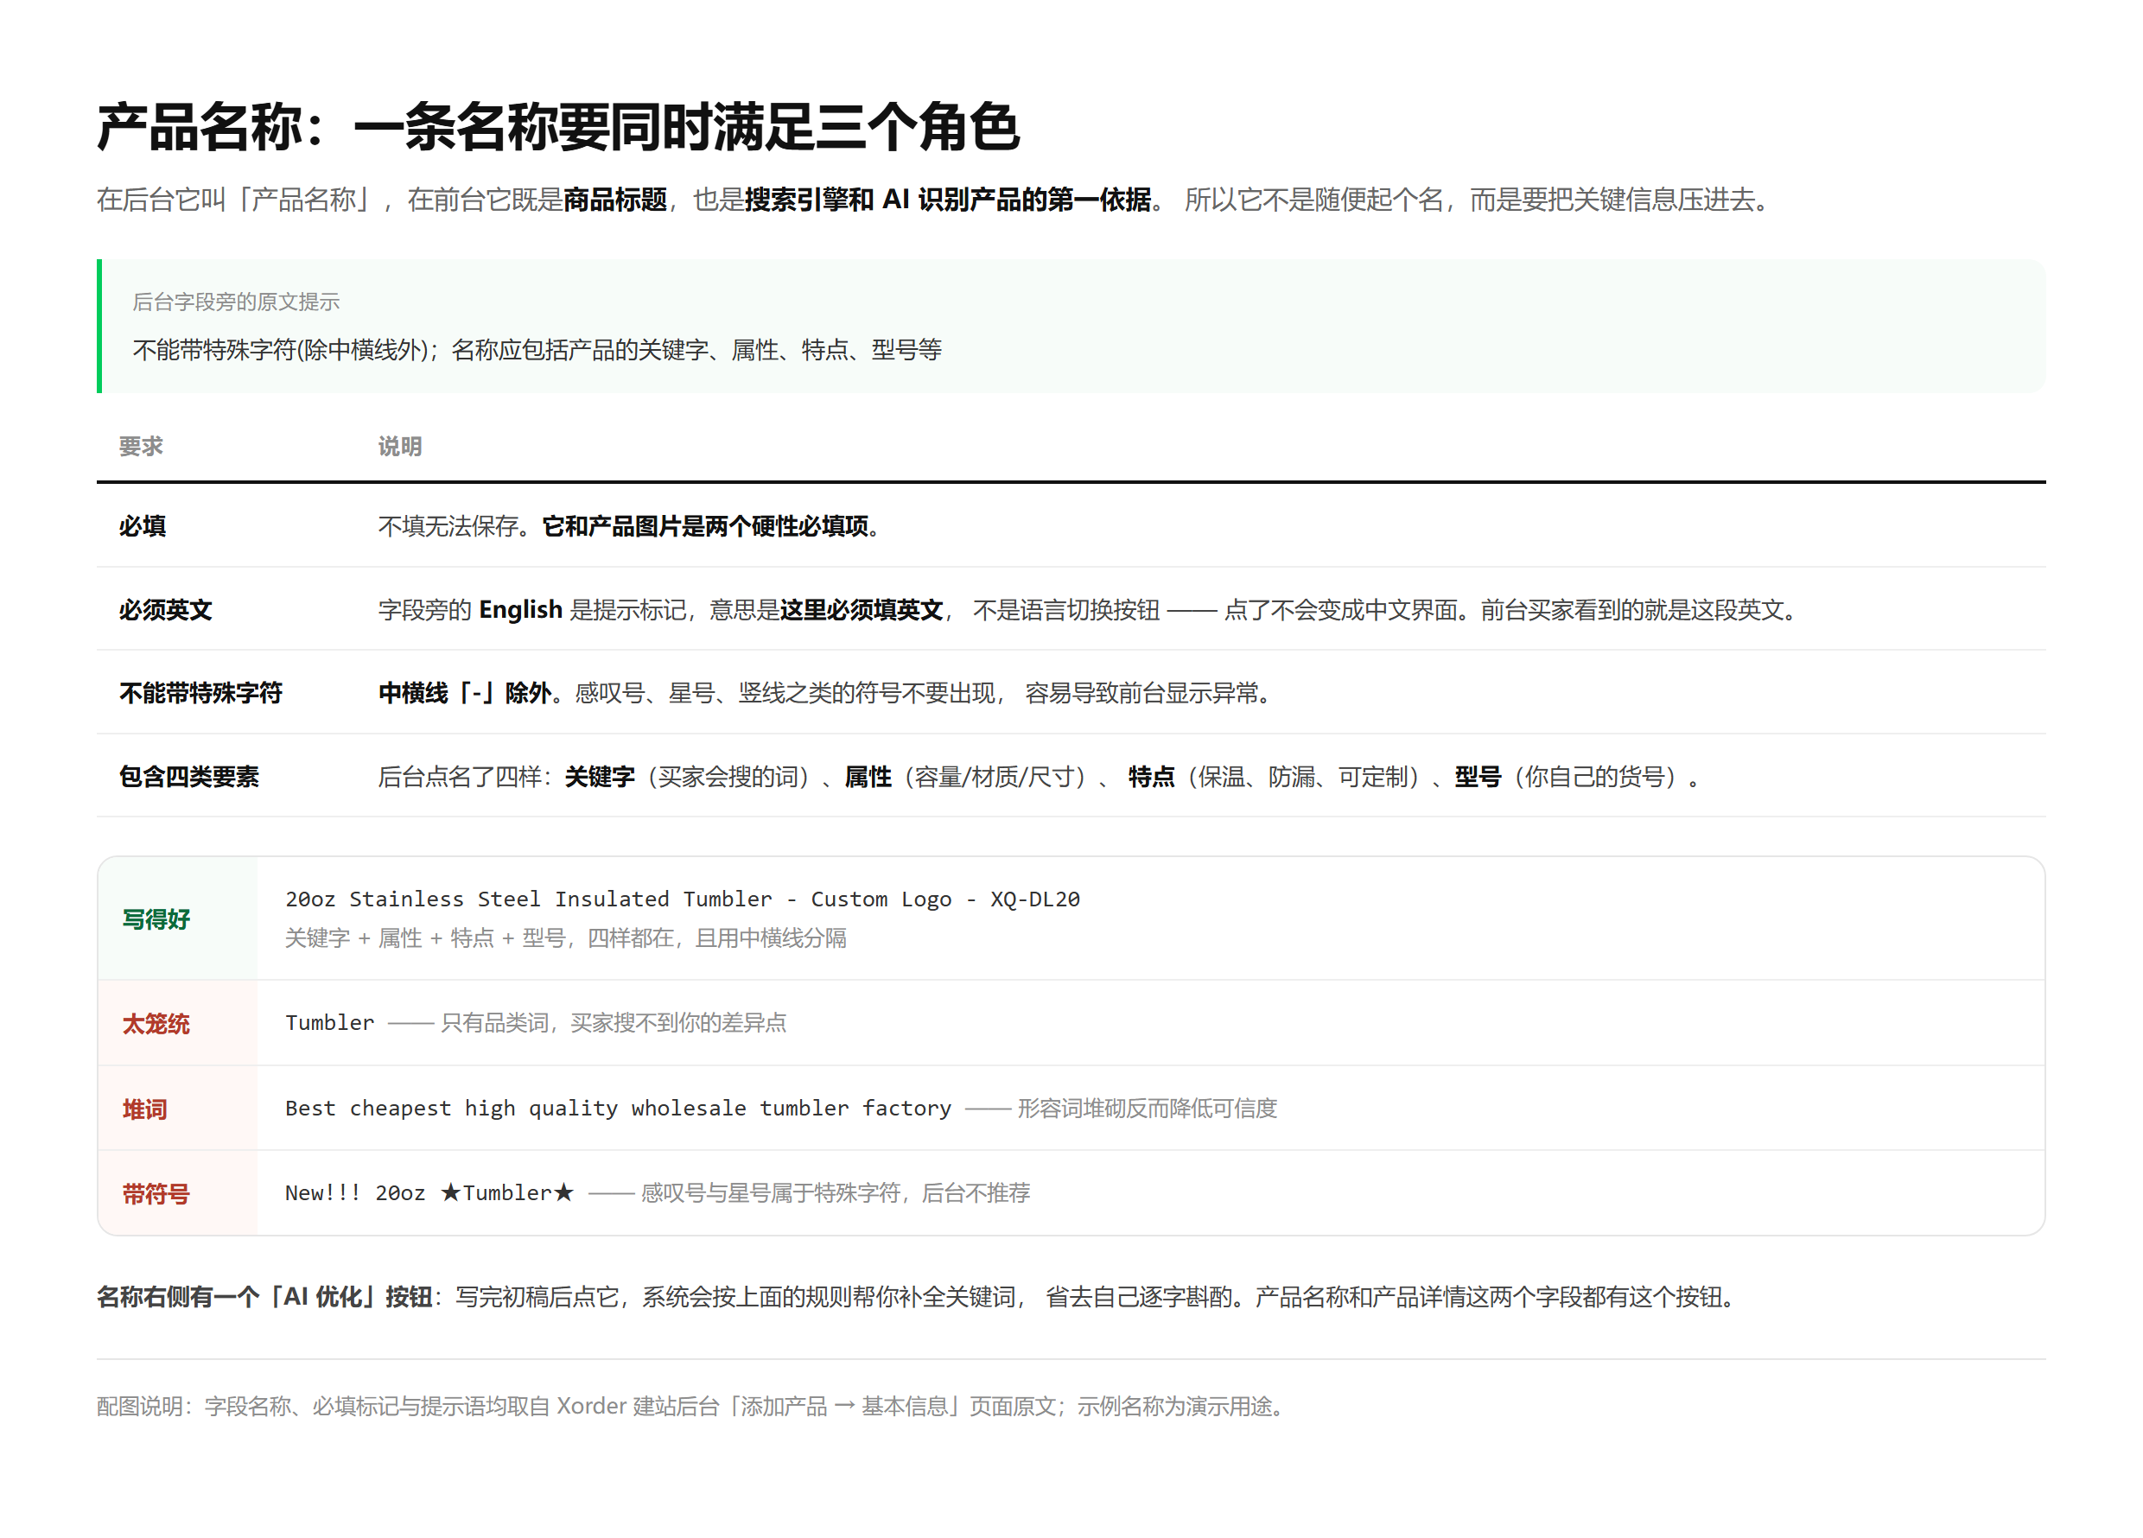Select the row label 不能带特殊字符
This screenshot has width=2143, height=1538.
[x=200, y=692]
